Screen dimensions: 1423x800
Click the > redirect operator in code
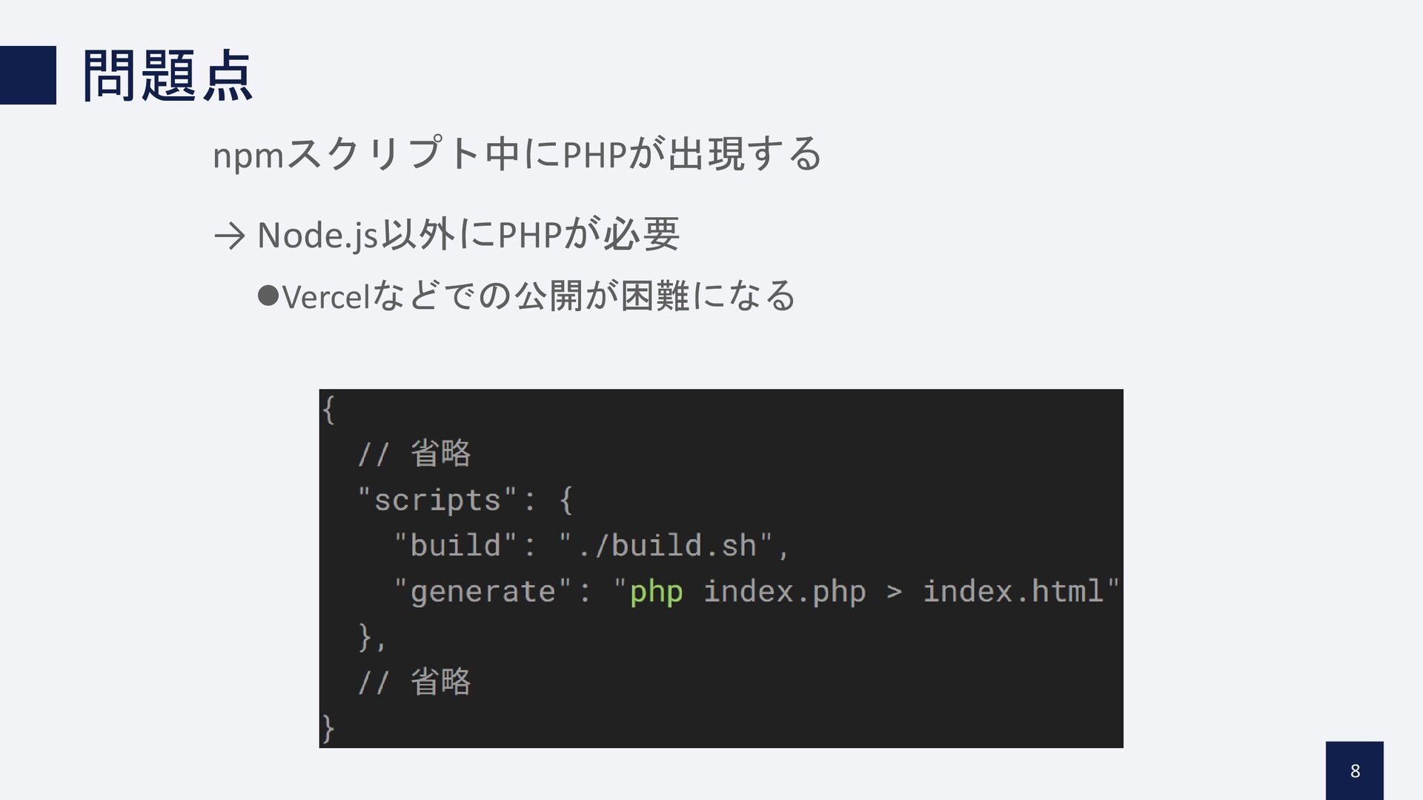coord(894,591)
